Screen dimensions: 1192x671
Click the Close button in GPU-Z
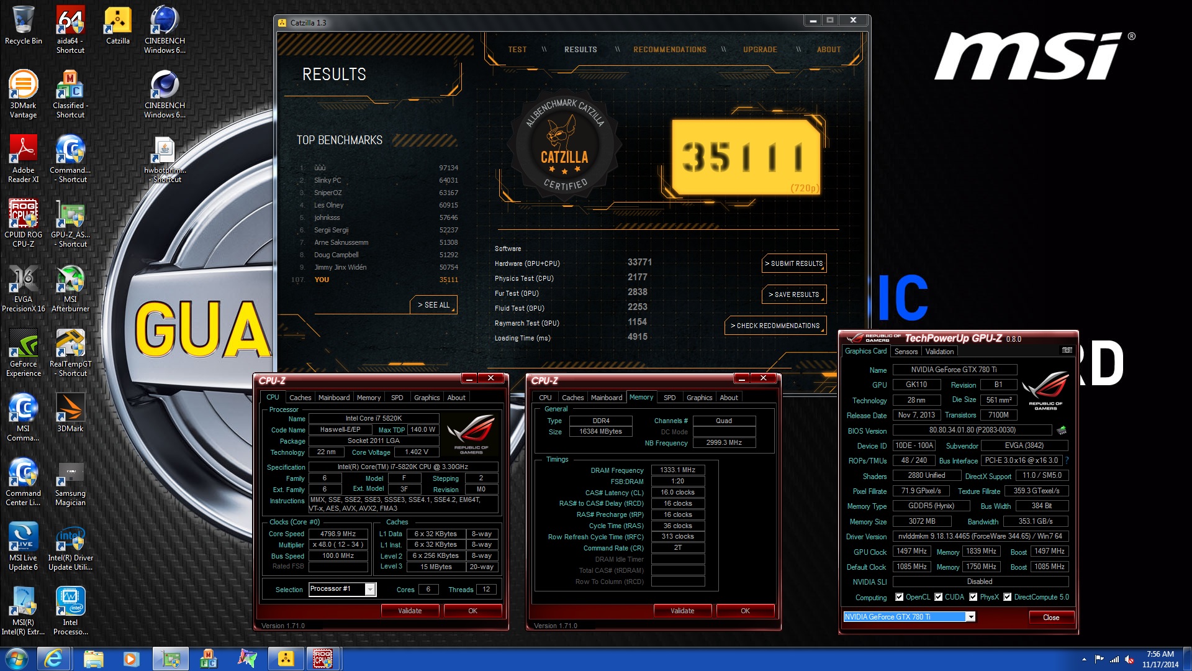[1051, 618]
